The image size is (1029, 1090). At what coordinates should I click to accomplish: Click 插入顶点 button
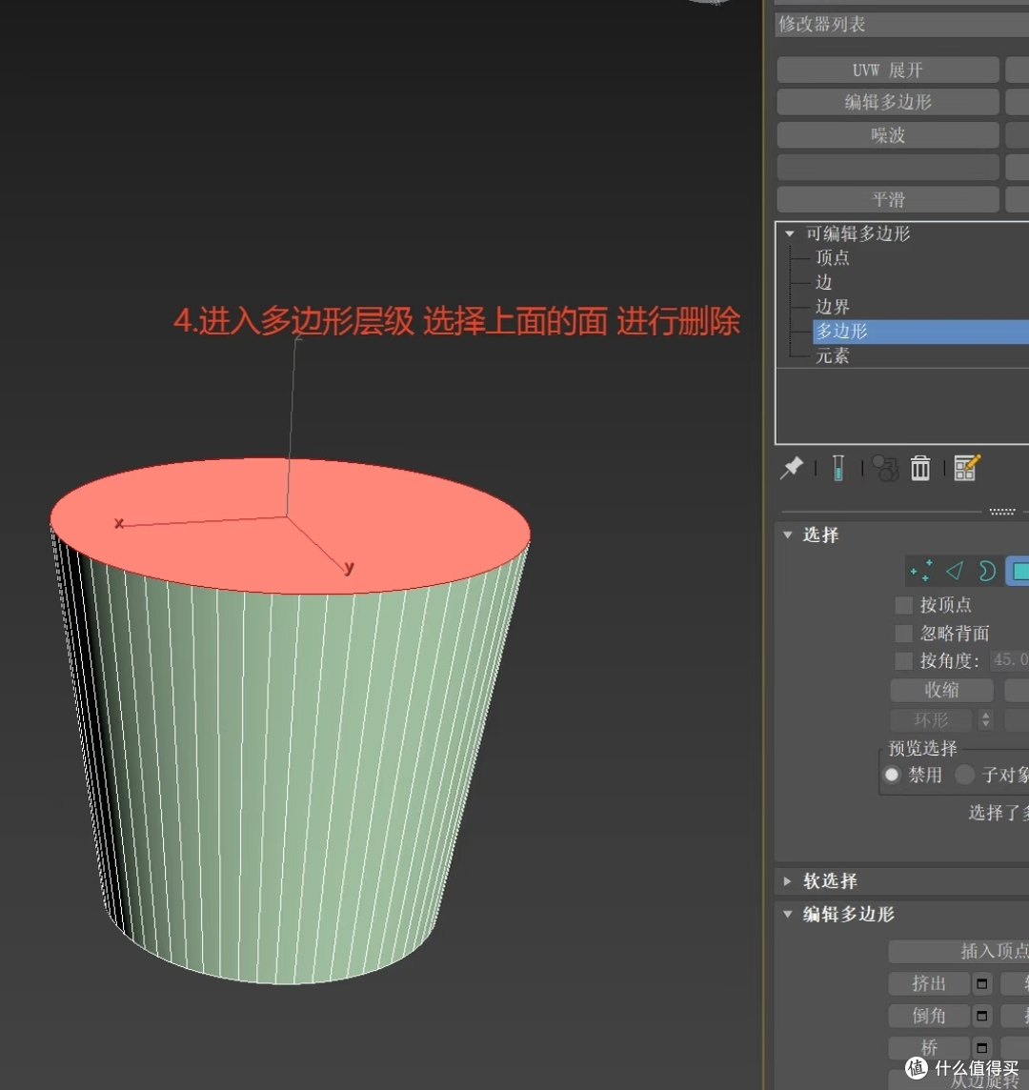(958, 951)
